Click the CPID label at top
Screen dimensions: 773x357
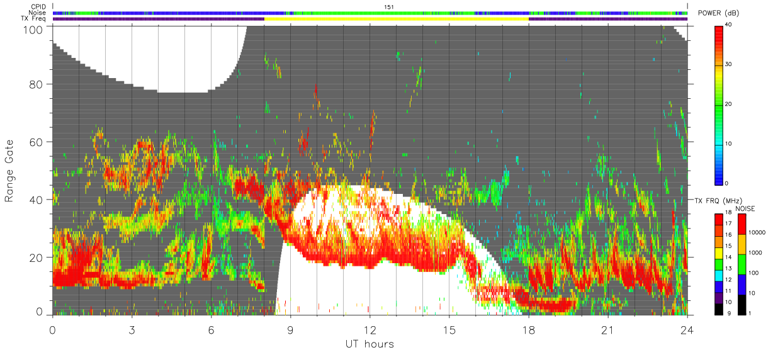[38, 6]
